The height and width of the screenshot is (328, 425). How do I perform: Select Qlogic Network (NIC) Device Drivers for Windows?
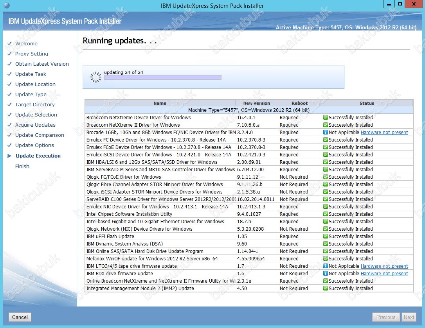pos(139,229)
